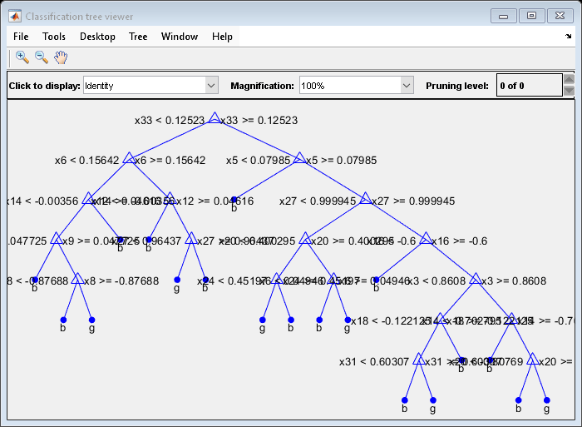The width and height of the screenshot is (582, 427).
Task: Click the Pruning level value field
Action: 528,86
